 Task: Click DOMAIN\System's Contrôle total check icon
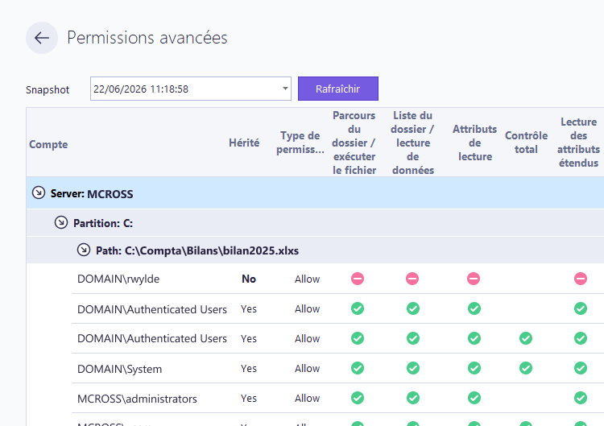pos(526,368)
